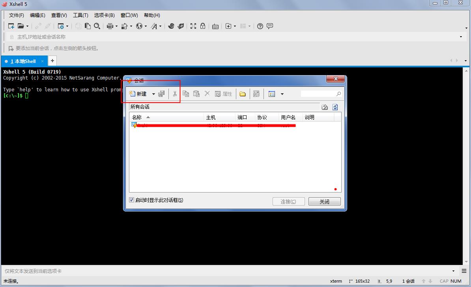Open the virtual keyboard toolbar icon

coord(215,26)
